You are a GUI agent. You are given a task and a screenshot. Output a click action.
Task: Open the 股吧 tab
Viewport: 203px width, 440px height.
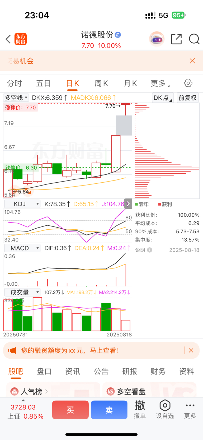[x=16, y=371]
